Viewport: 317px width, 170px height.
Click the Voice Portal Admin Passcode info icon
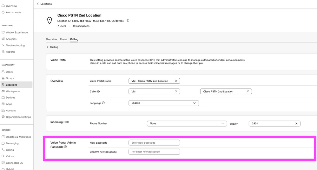[65, 147]
